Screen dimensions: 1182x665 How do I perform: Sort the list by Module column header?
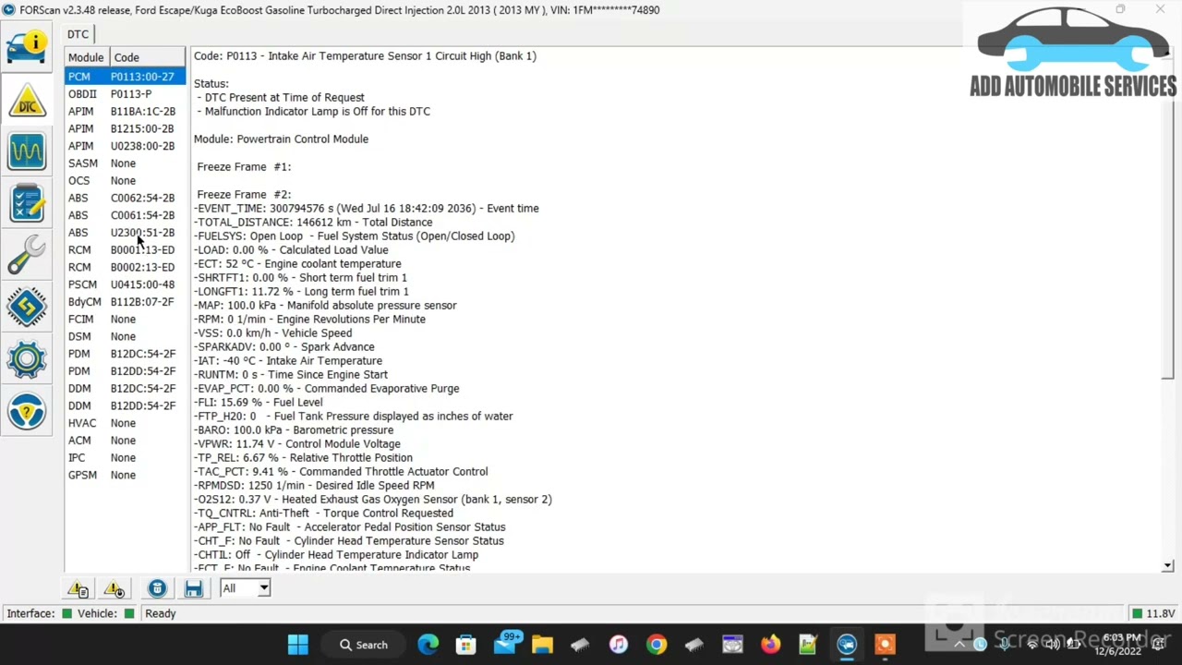point(86,57)
